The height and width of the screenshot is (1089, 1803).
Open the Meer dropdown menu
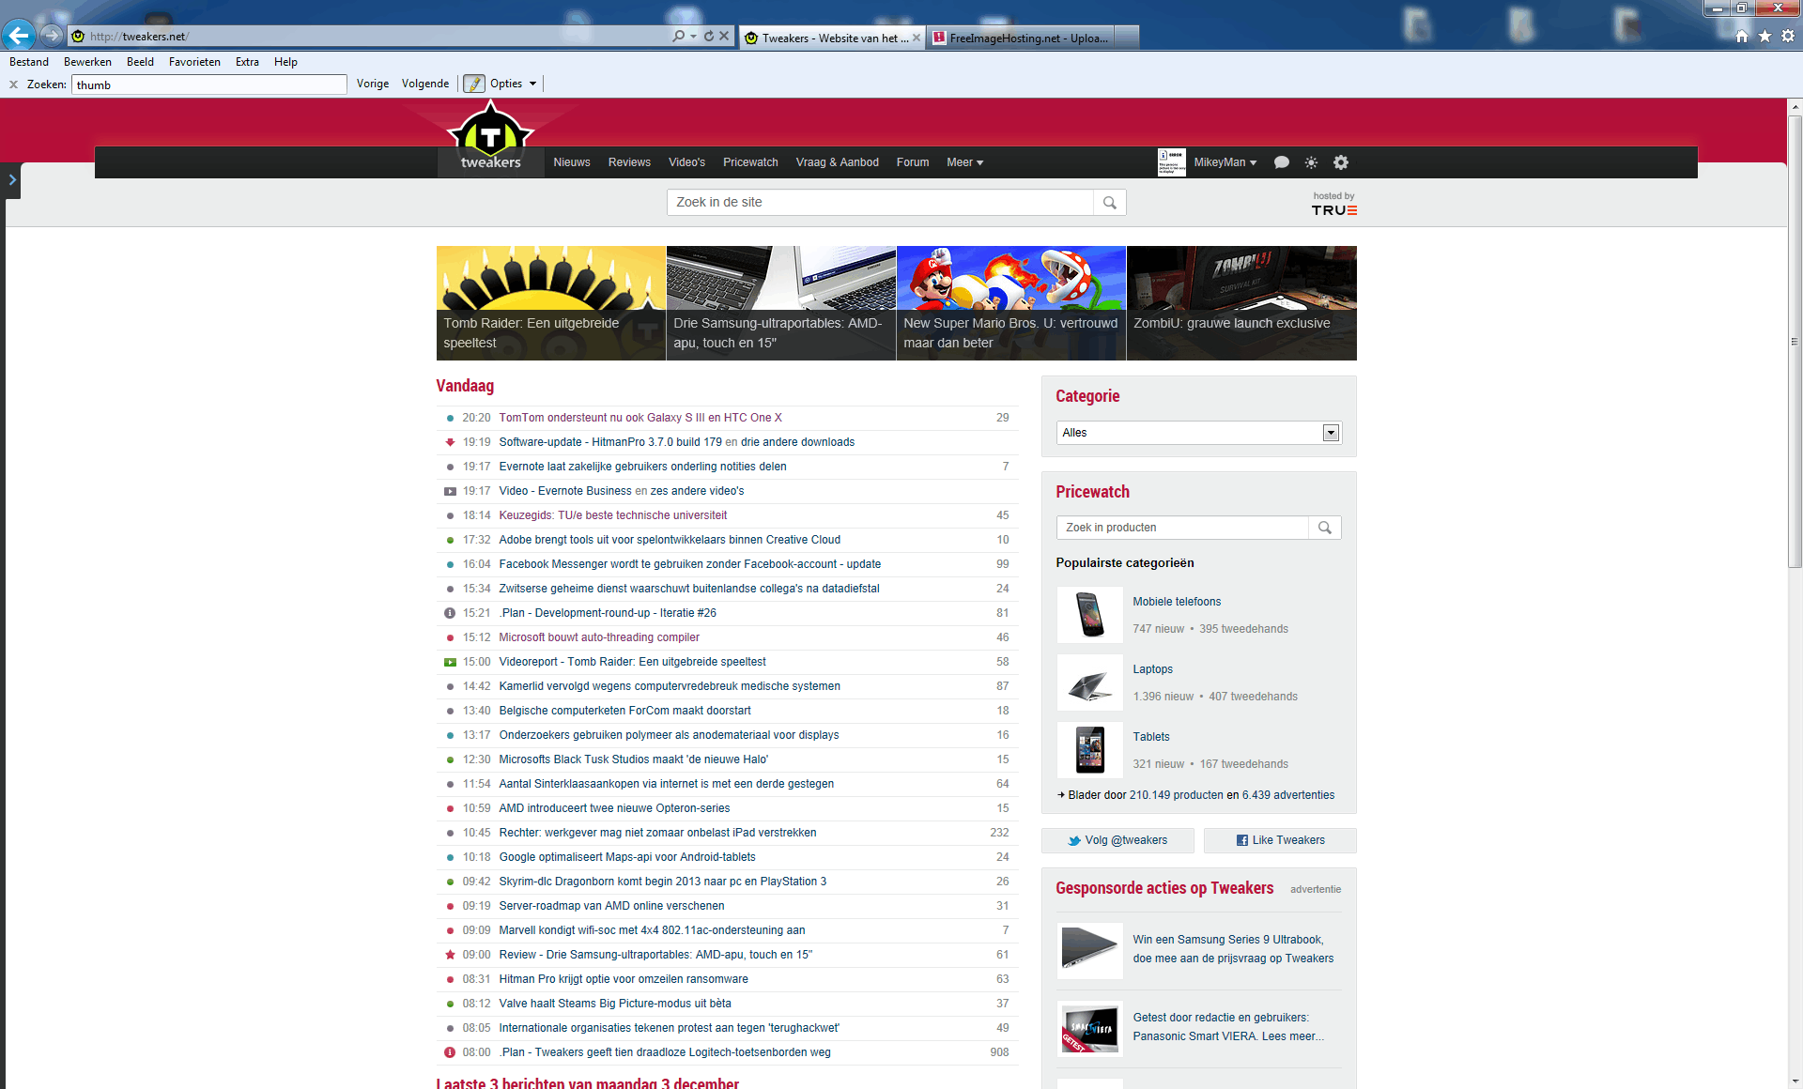964,162
